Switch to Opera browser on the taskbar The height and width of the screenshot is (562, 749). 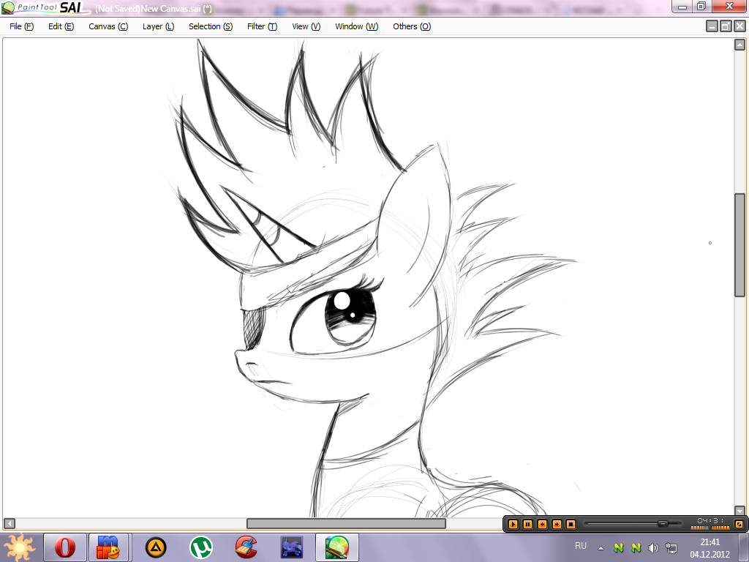(65, 547)
